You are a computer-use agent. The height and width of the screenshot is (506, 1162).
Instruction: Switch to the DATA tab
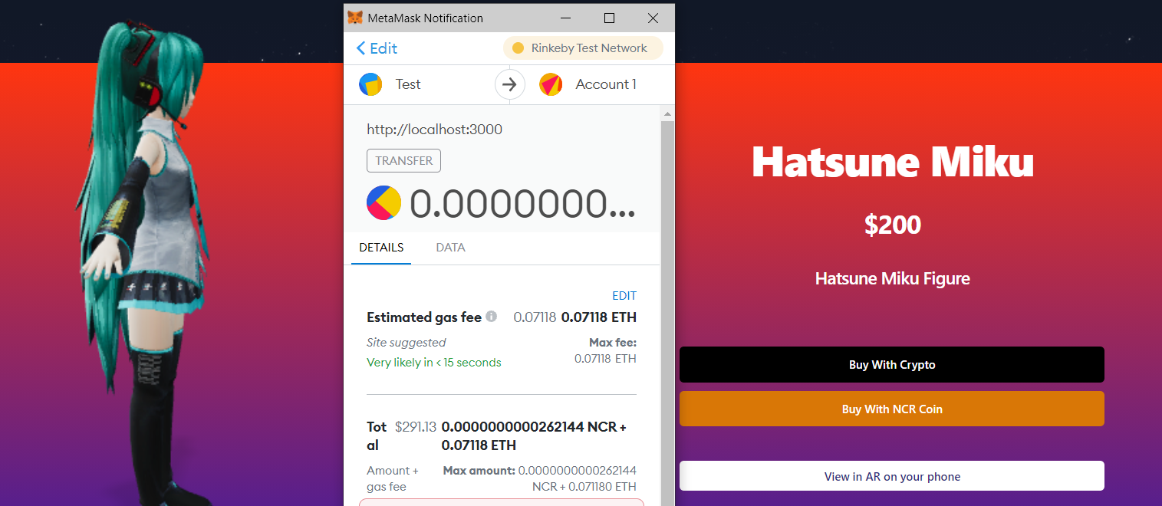pos(450,248)
